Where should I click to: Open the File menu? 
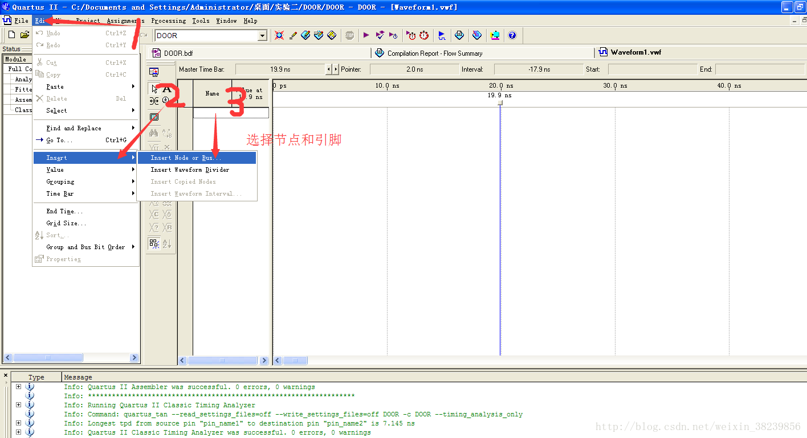21,20
